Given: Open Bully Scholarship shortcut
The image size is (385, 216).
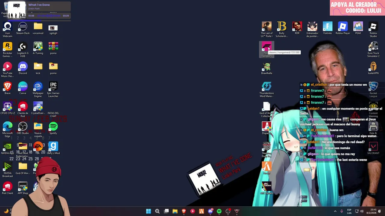Looking at the screenshot, I should tap(282, 29).
